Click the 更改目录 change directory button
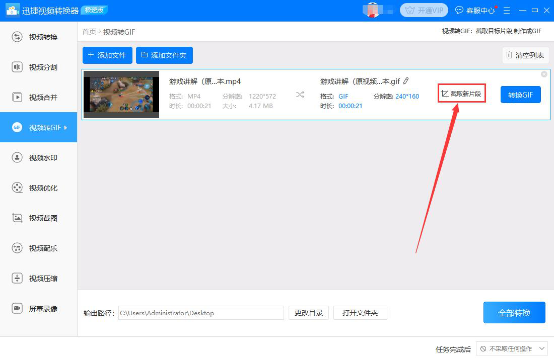Image resolution: width=554 pixels, height=361 pixels. [x=309, y=313]
